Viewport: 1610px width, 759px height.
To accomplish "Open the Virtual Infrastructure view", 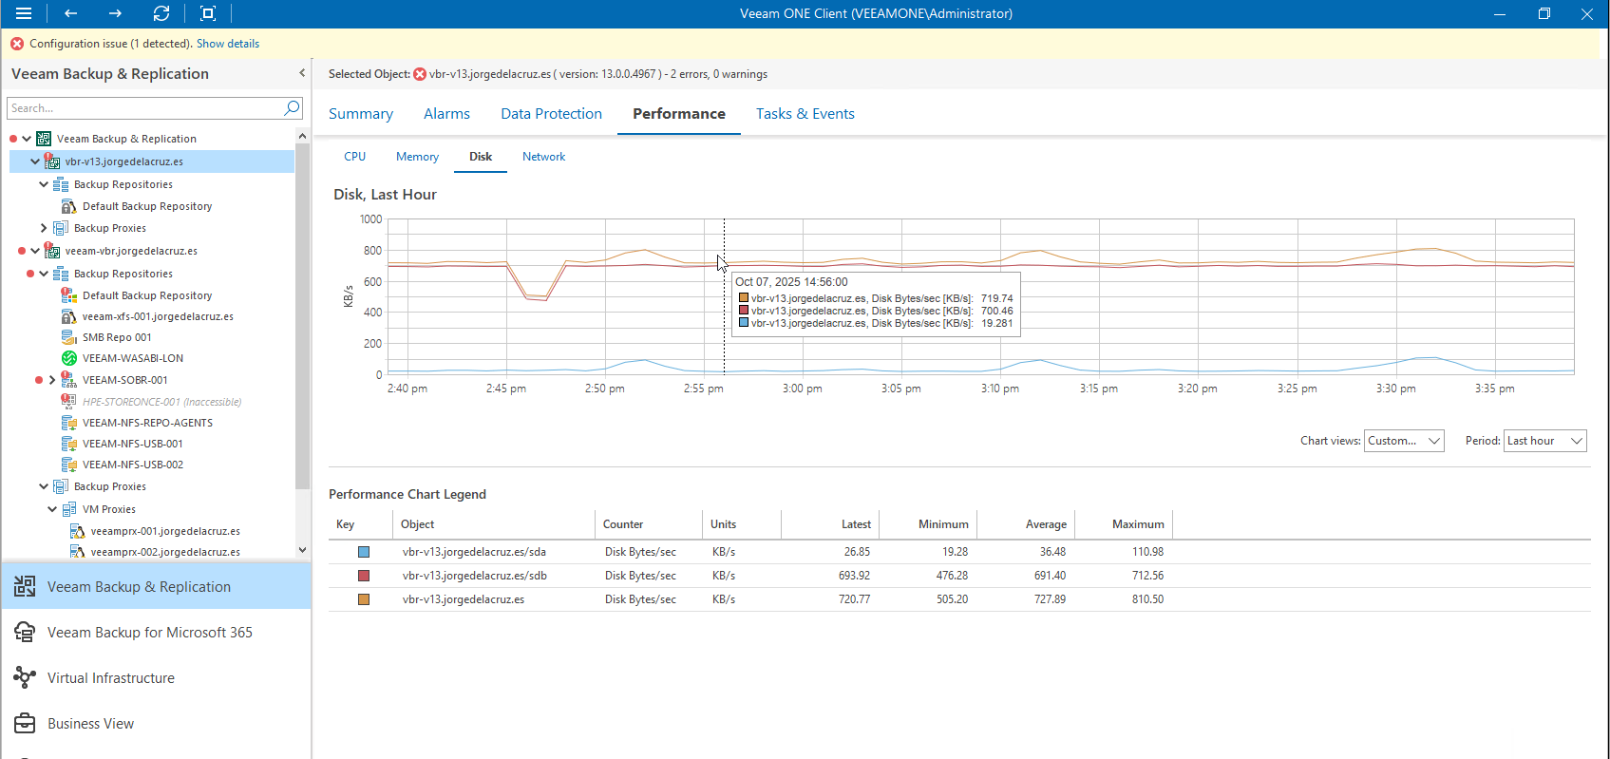I will (110, 678).
